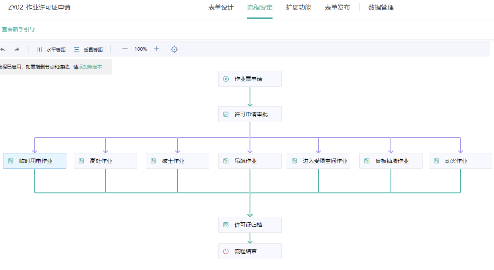The height and width of the screenshot is (270, 494).
Task: Select the 作业票申请 start node
Action: [250, 79]
